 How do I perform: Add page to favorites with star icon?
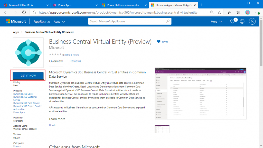(219, 12)
